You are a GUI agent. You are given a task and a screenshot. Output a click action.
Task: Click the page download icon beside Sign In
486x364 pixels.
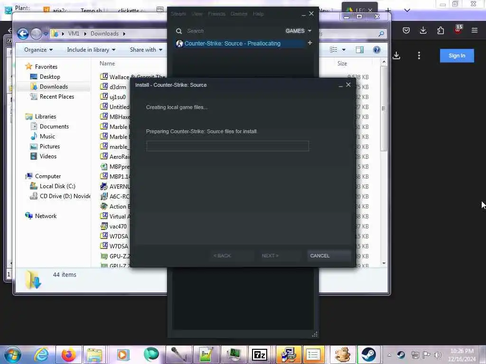click(x=396, y=56)
